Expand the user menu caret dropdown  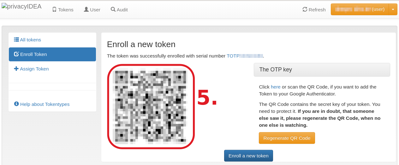tap(393, 9)
